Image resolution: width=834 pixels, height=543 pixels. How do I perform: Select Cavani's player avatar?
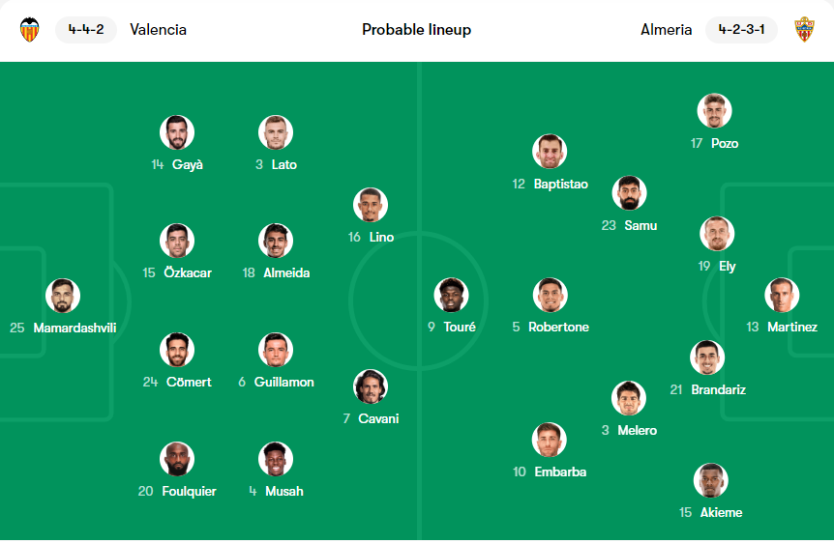tap(371, 386)
